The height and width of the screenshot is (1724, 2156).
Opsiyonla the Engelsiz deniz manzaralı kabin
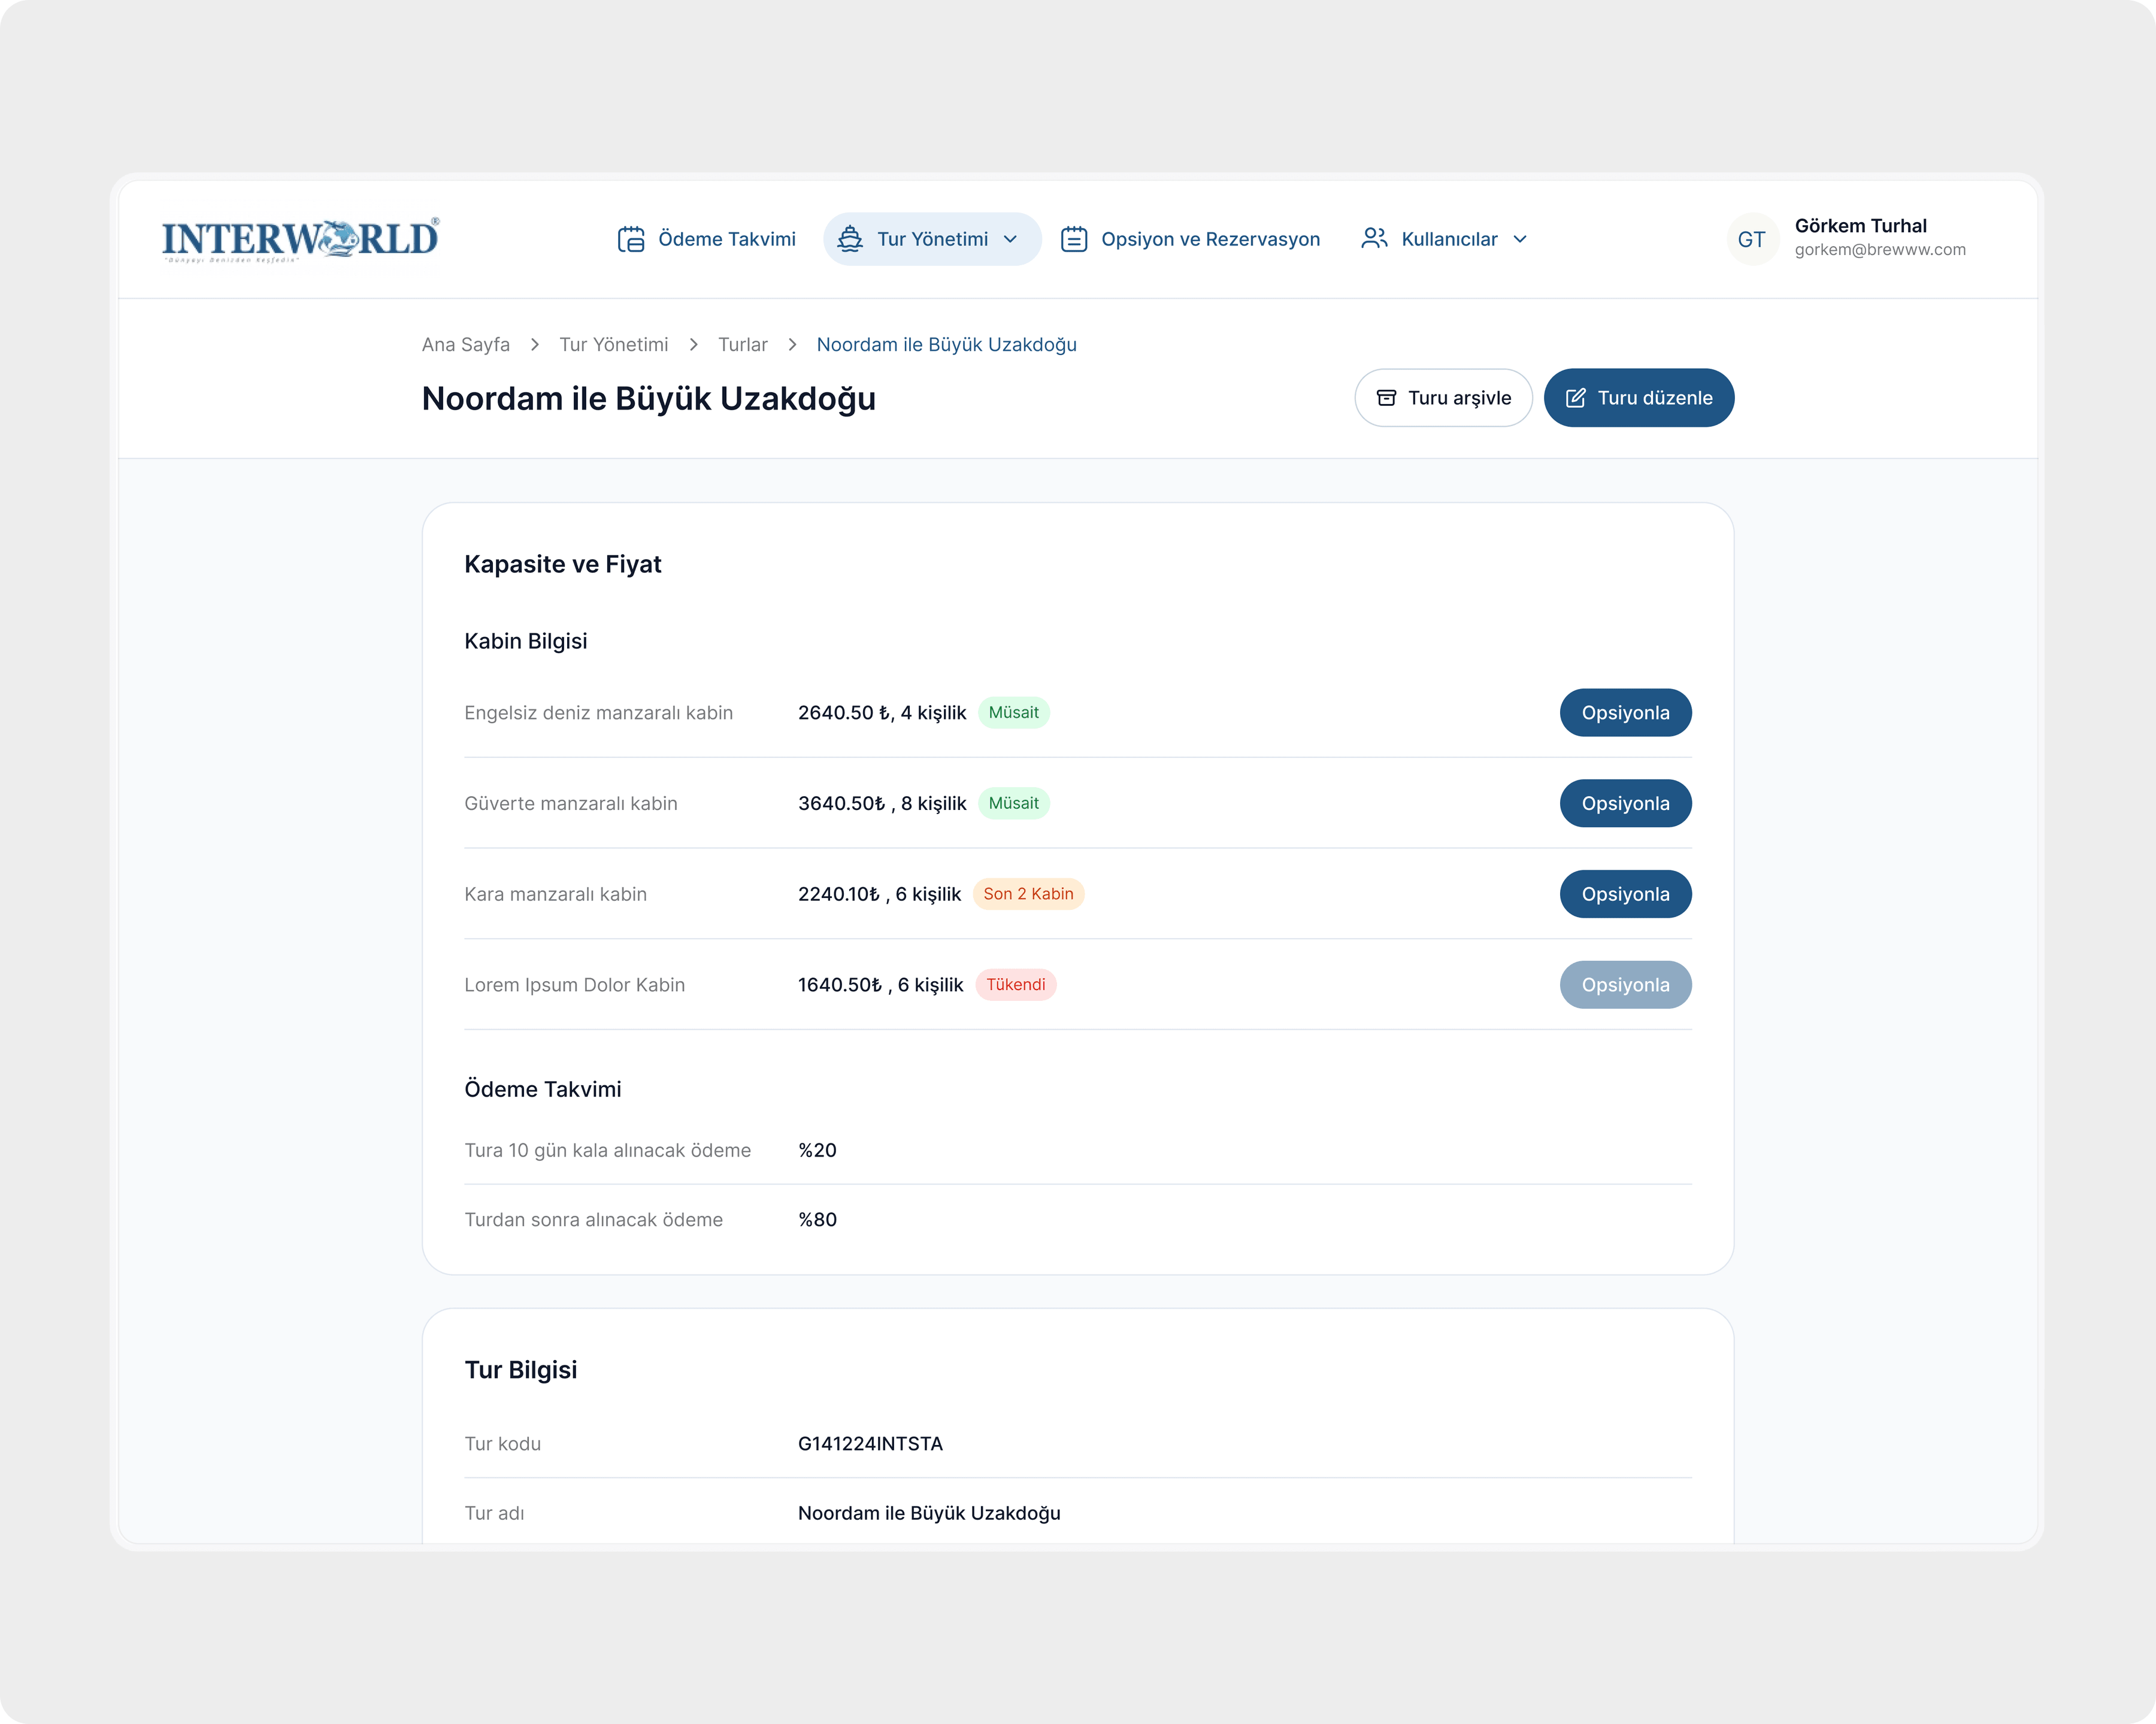[x=1626, y=712]
